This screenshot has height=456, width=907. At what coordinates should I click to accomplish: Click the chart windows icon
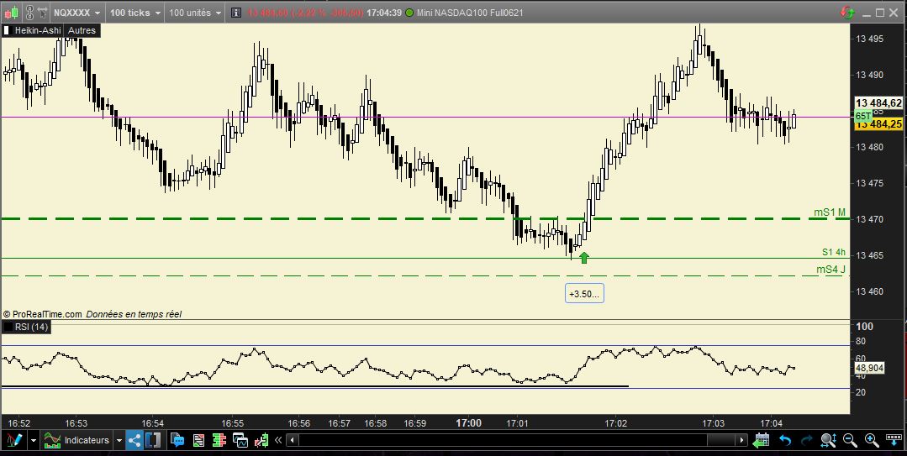[240, 440]
